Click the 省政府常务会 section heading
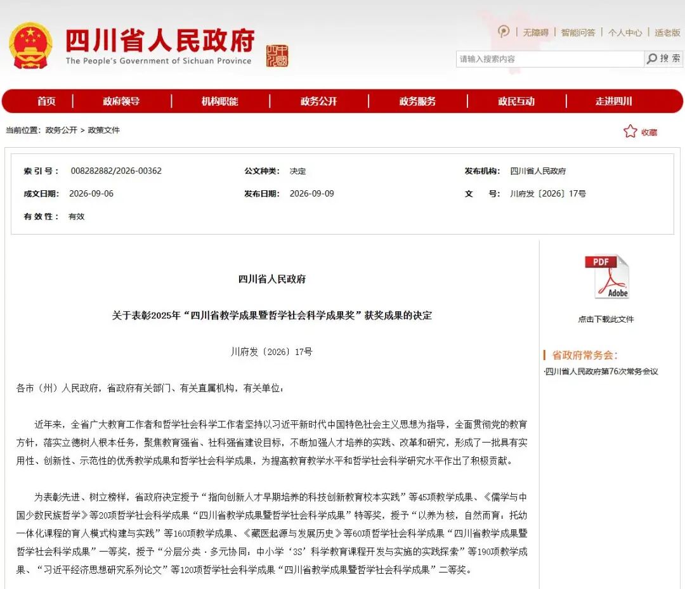 click(585, 355)
